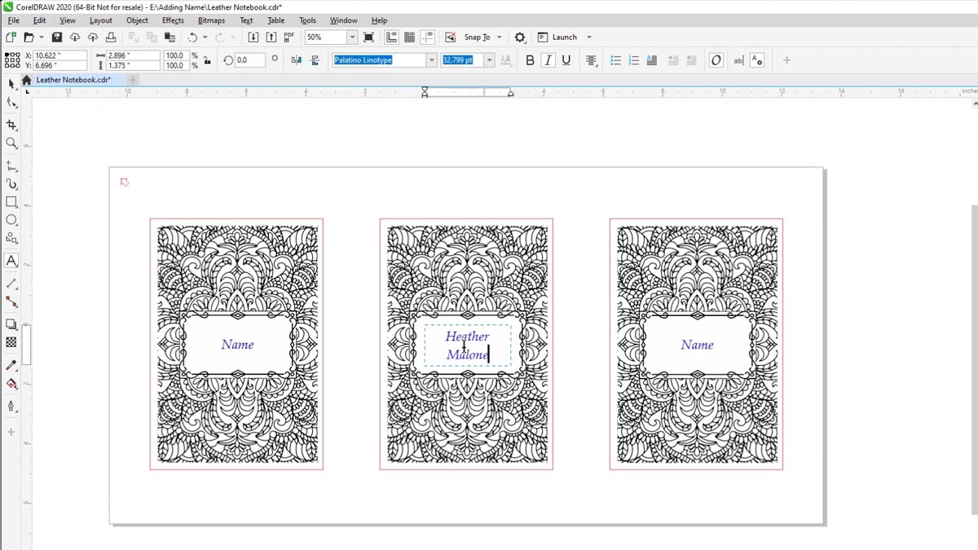The image size is (978, 550).
Task: Activate the Color Eyedropper tool
Action: [x=11, y=364]
